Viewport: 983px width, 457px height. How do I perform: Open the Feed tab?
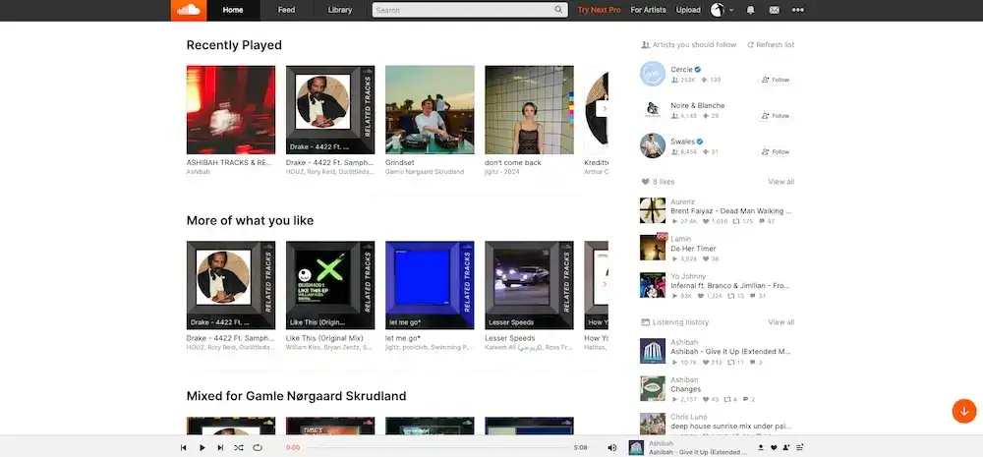[286, 10]
